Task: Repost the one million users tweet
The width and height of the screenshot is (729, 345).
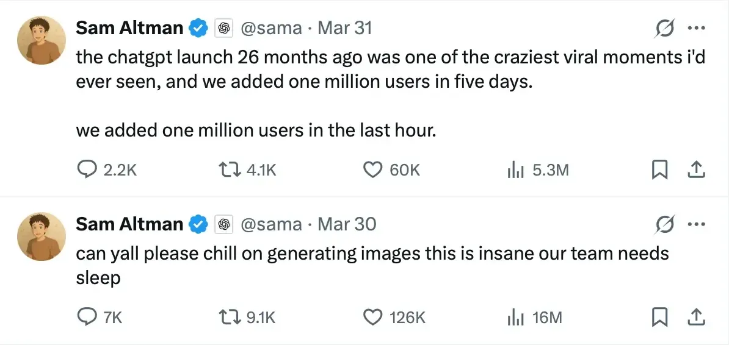Action: (x=231, y=170)
